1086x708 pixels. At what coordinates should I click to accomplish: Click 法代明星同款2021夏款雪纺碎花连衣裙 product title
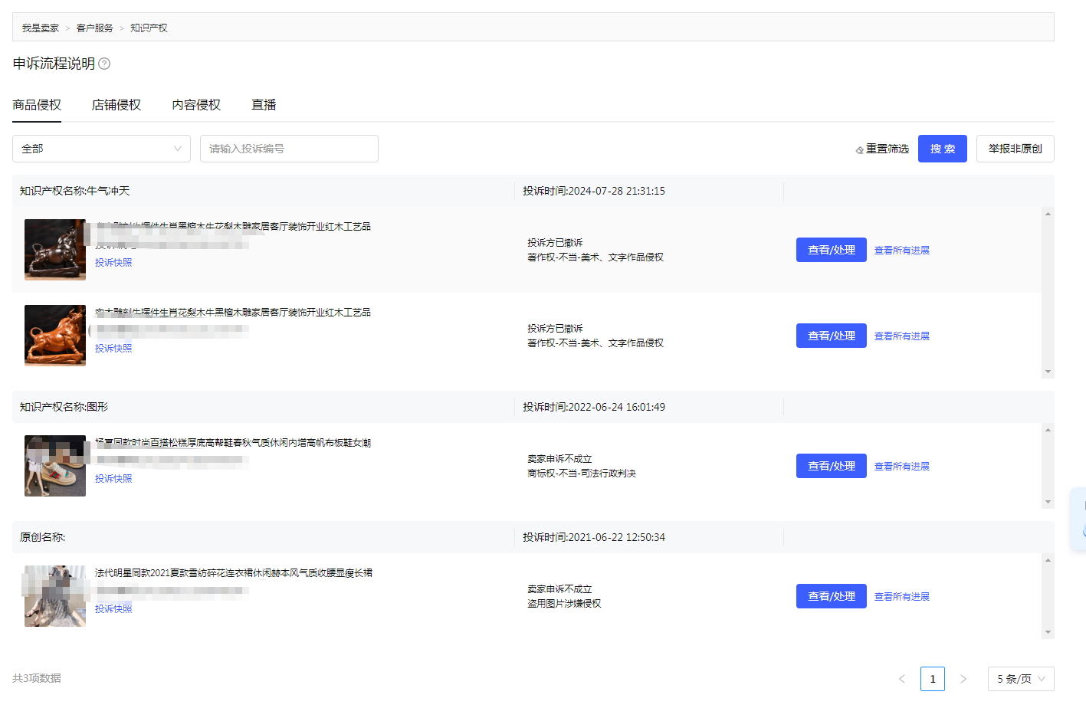(234, 573)
